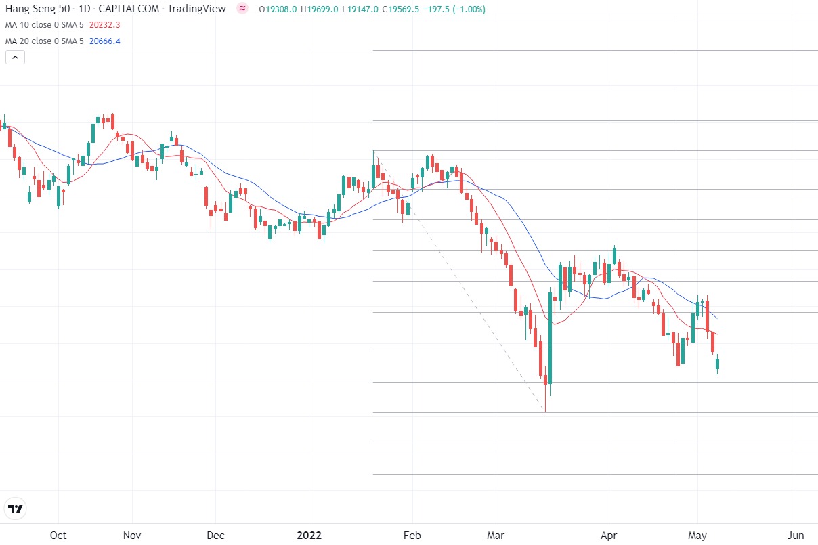
Task: Select the MA 10 indicator legend
Action: pyautogui.click(x=45, y=25)
